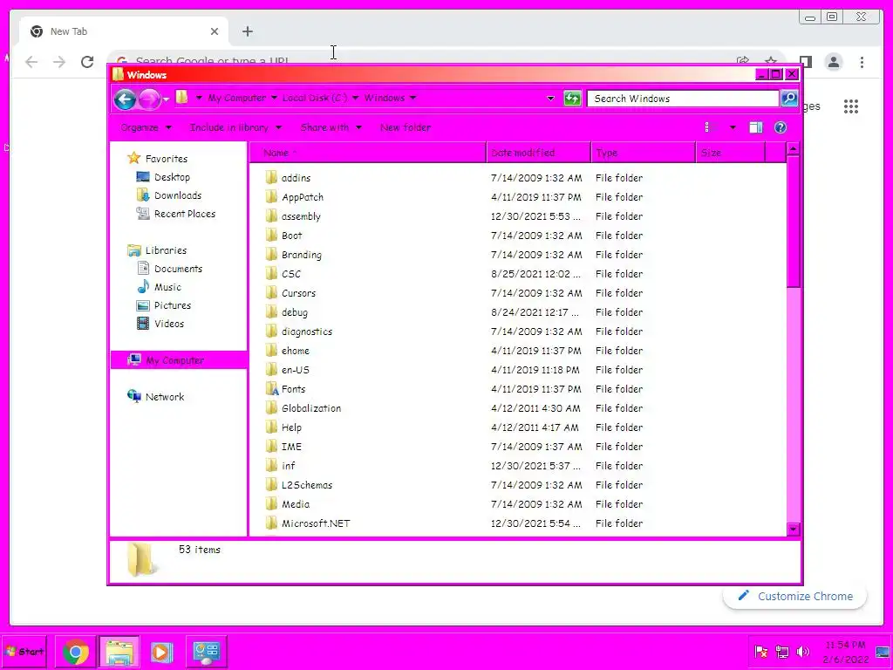Viewport: 893px width, 670px height.
Task: Click the Start button
Action: click(x=24, y=652)
